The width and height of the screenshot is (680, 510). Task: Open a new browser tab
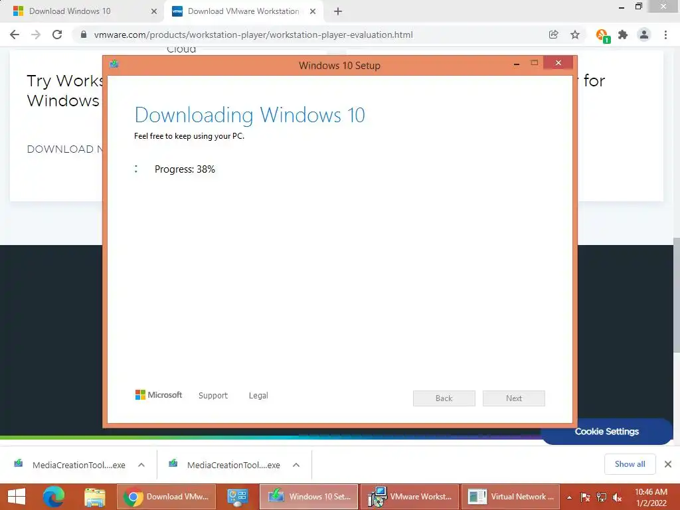coord(338,11)
